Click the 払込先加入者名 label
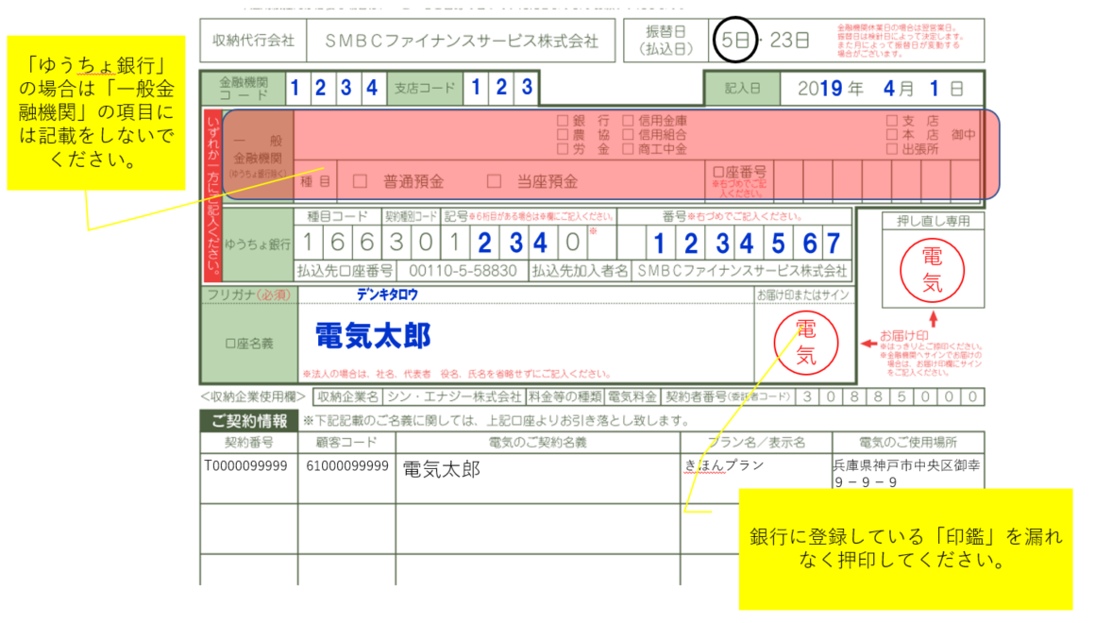1095x623 pixels. click(580, 271)
